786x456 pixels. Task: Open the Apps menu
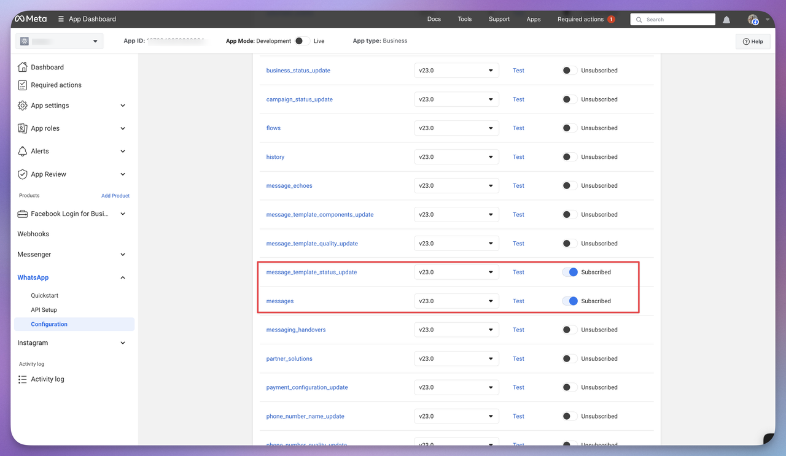[534, 19]
